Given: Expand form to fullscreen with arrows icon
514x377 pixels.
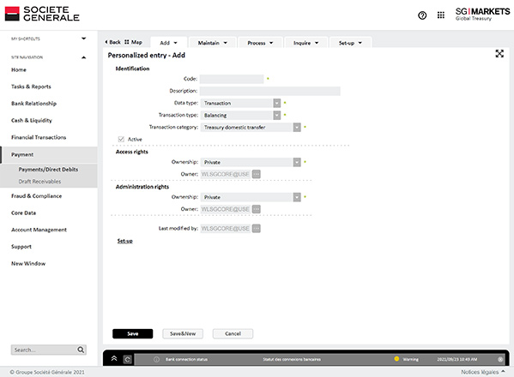Looking at the screenshot, I should (x=499, y=54).
